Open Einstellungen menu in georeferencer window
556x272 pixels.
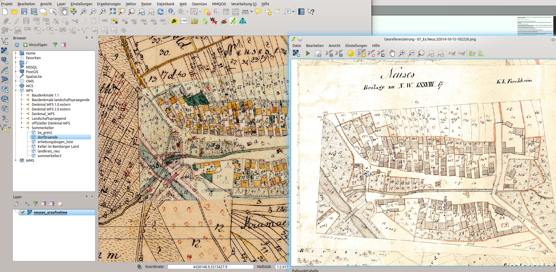pyautogui.click(x=356, y=45)
